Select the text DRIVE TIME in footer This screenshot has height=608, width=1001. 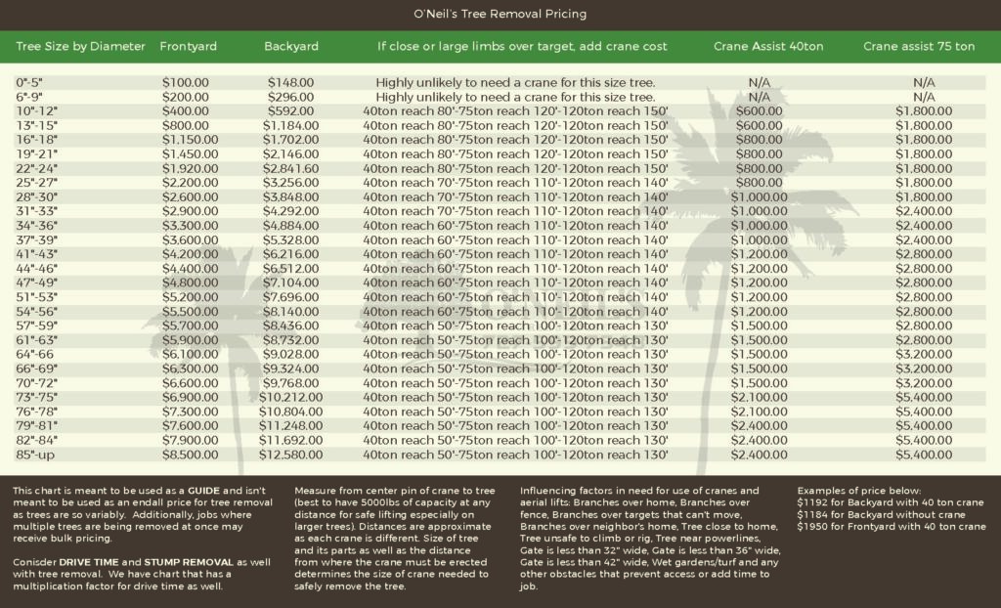[89, 563]
